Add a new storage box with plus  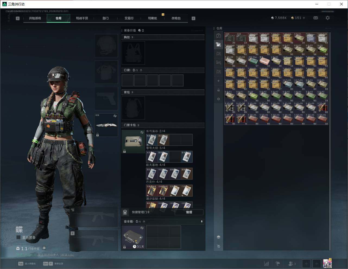coord(219,81)
